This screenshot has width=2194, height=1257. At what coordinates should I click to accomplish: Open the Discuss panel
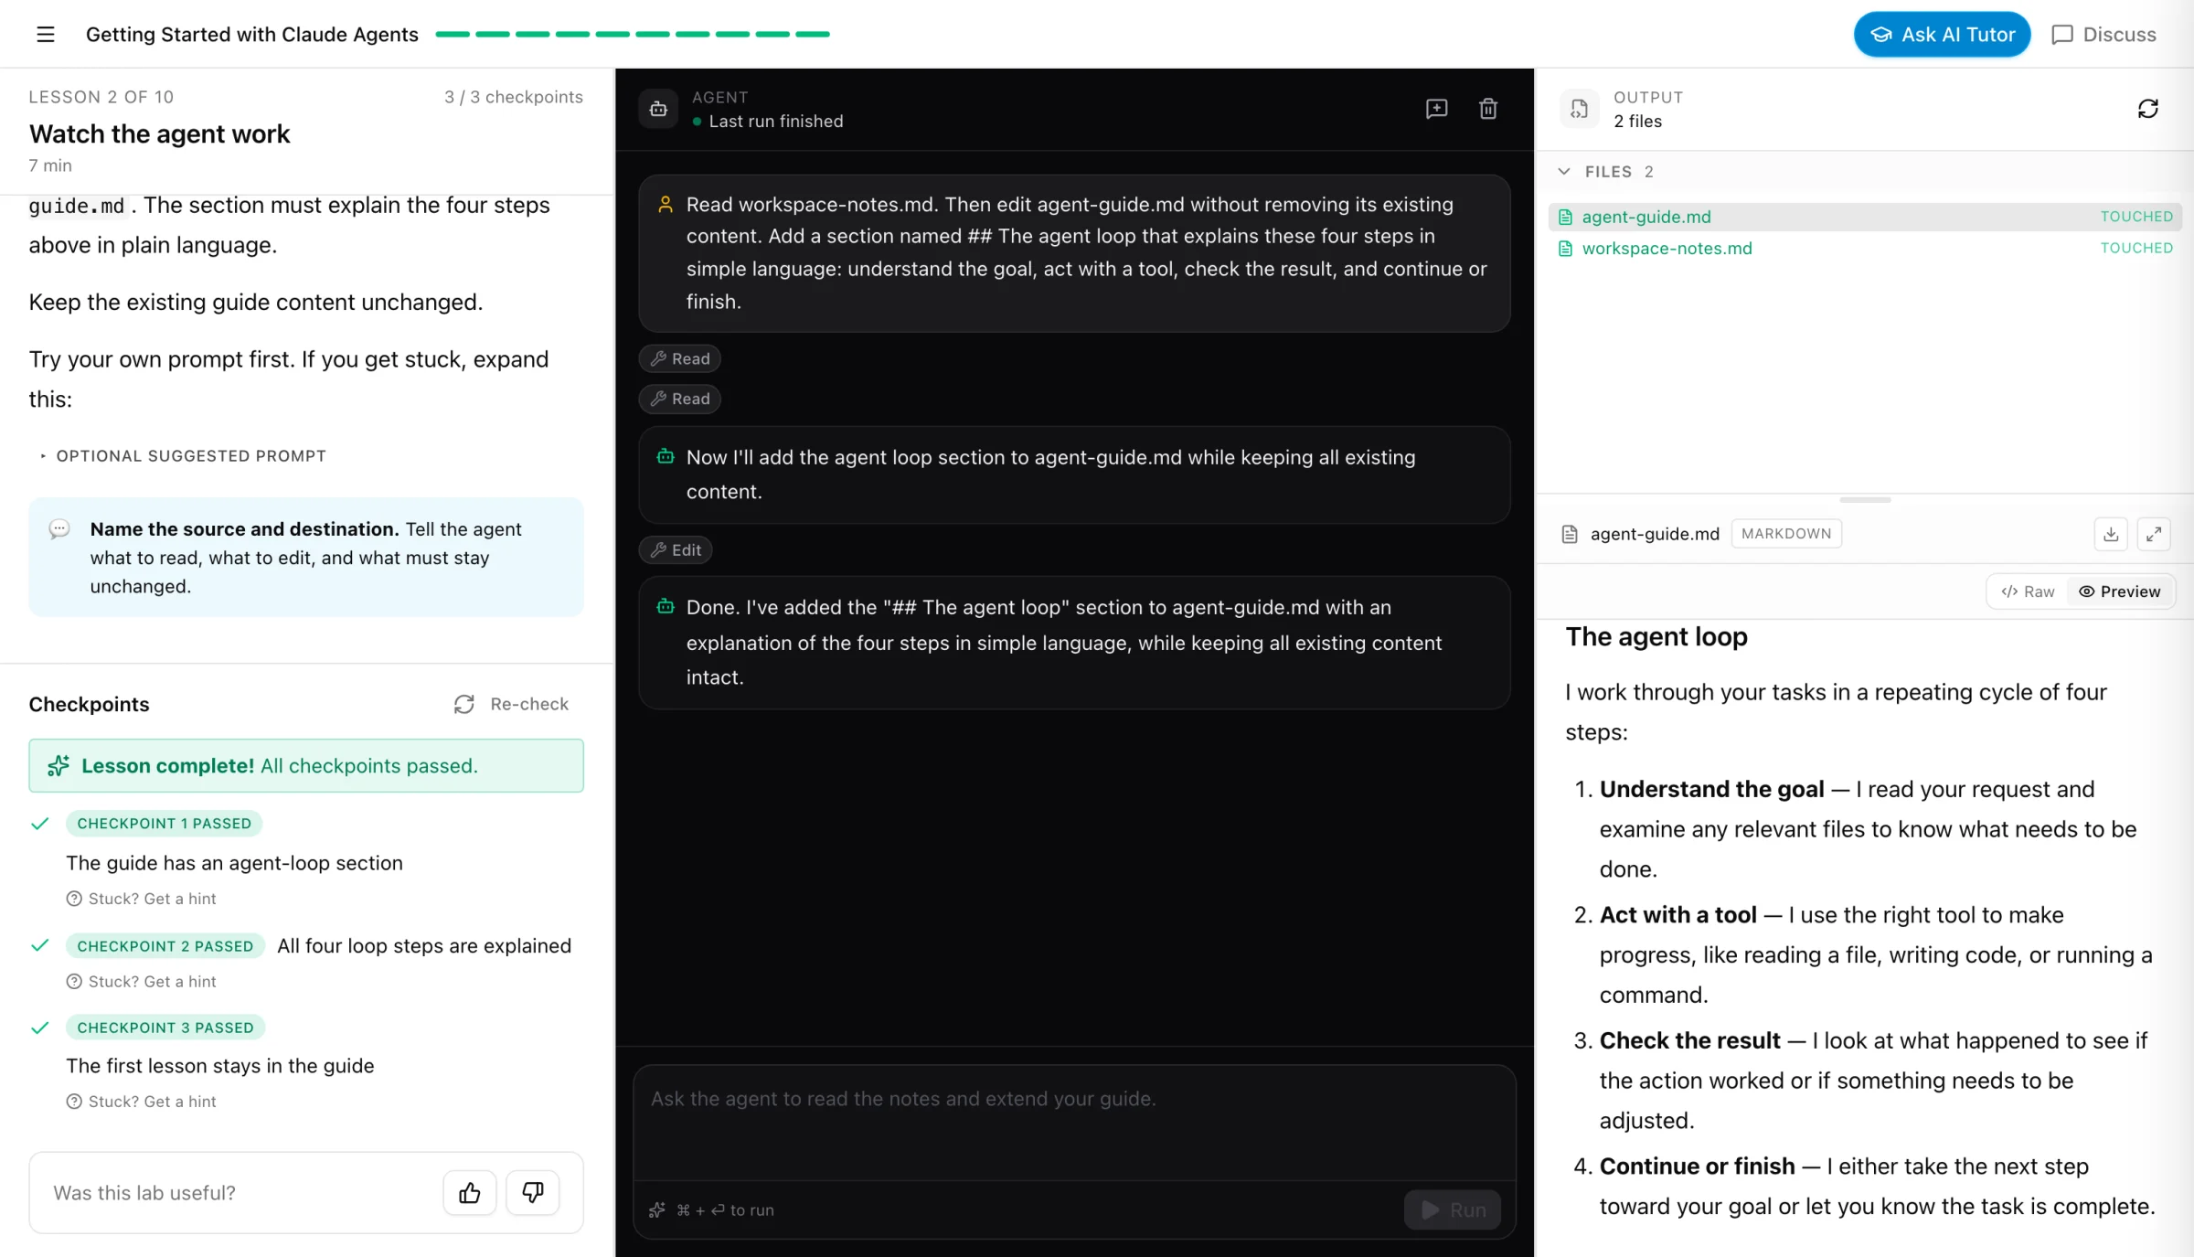point(2103,35)
